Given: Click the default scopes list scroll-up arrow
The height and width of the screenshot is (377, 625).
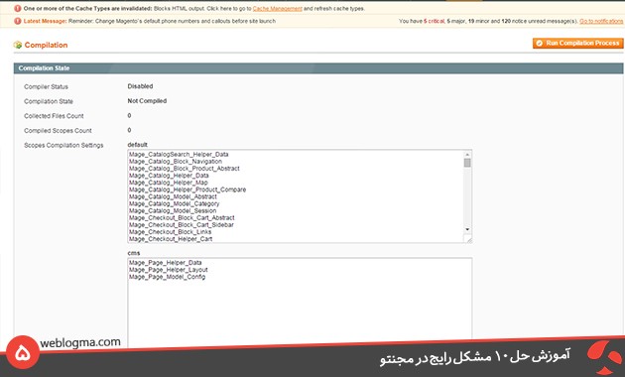Looking at the screenshot, I should 467,155.
